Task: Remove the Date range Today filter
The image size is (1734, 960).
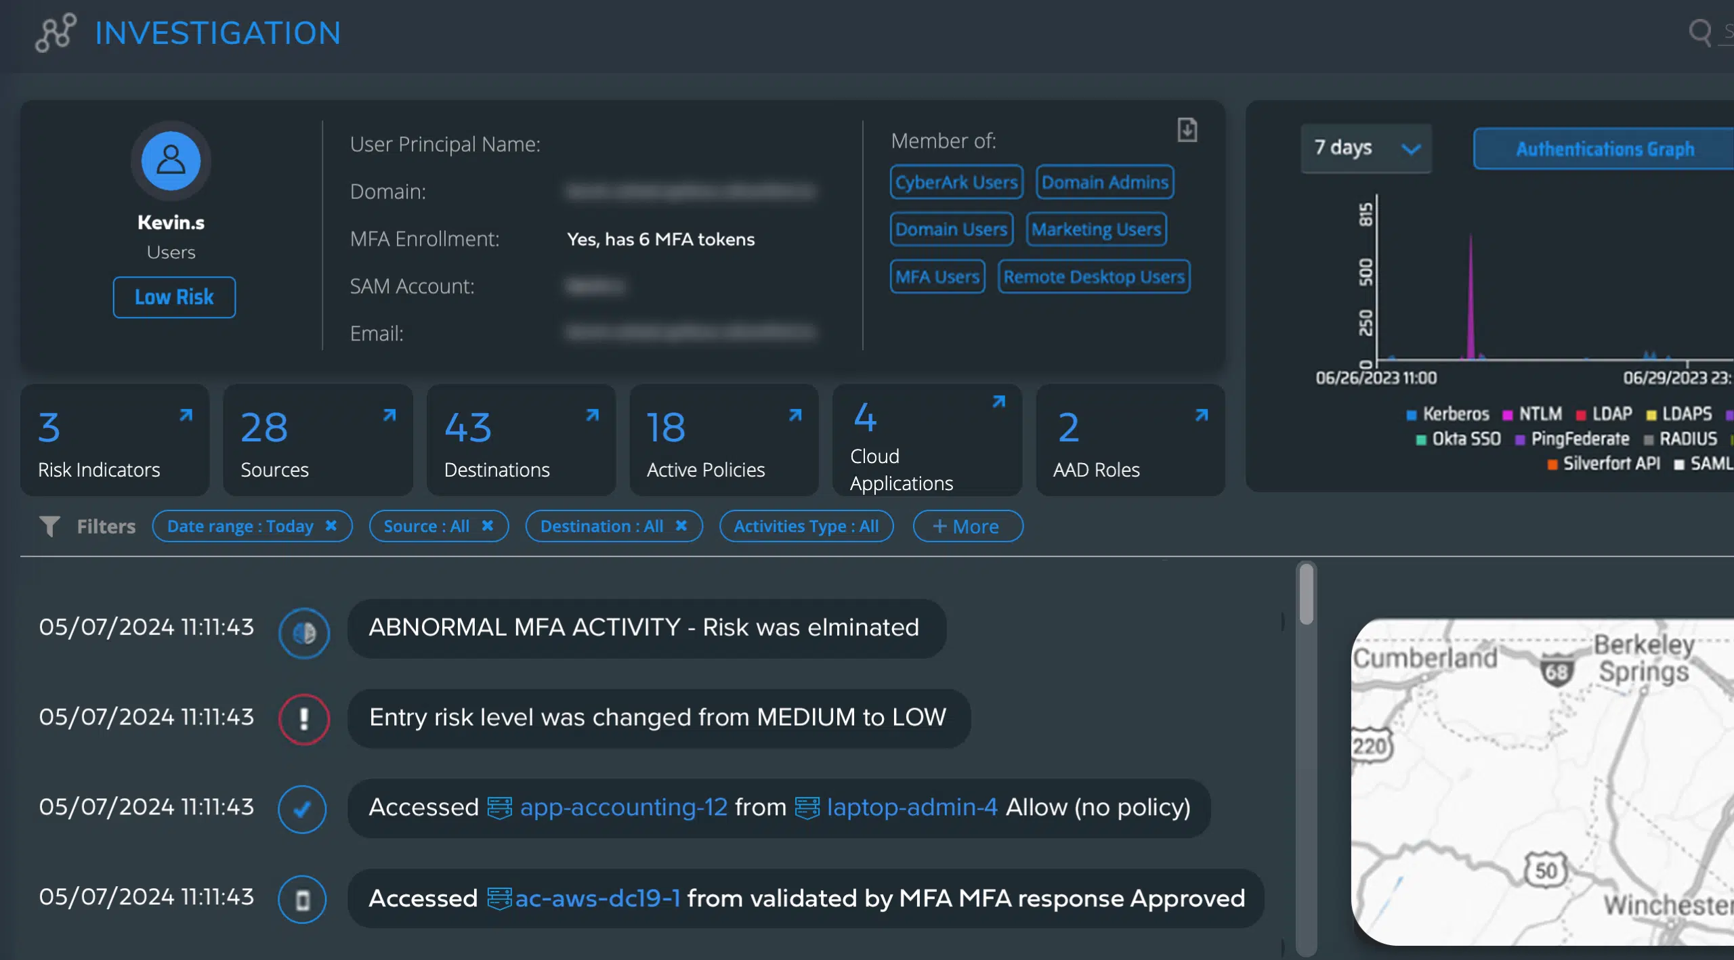Action: coord(331,526)
